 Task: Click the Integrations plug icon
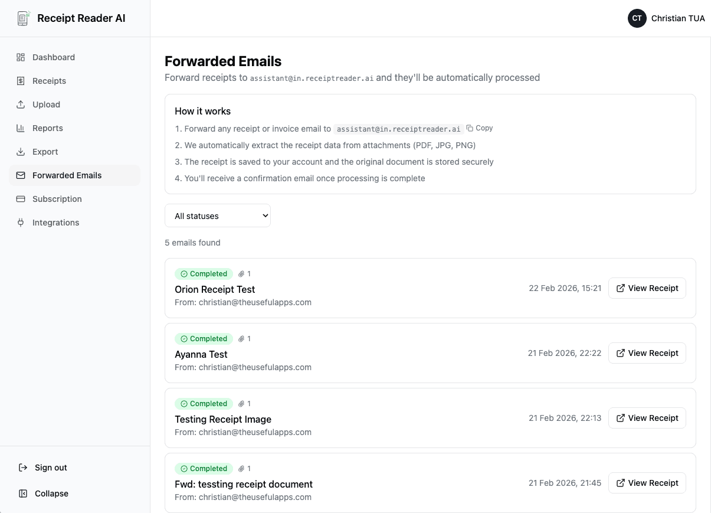(x=19, y=223)
